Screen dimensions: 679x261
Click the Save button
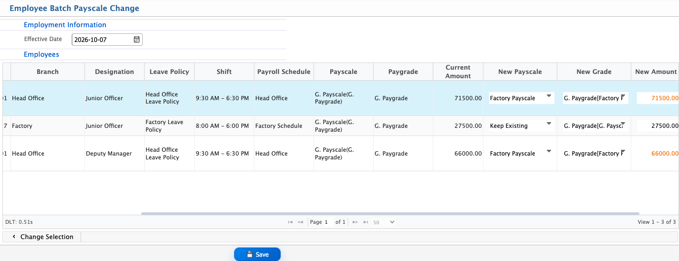point(257,254)
